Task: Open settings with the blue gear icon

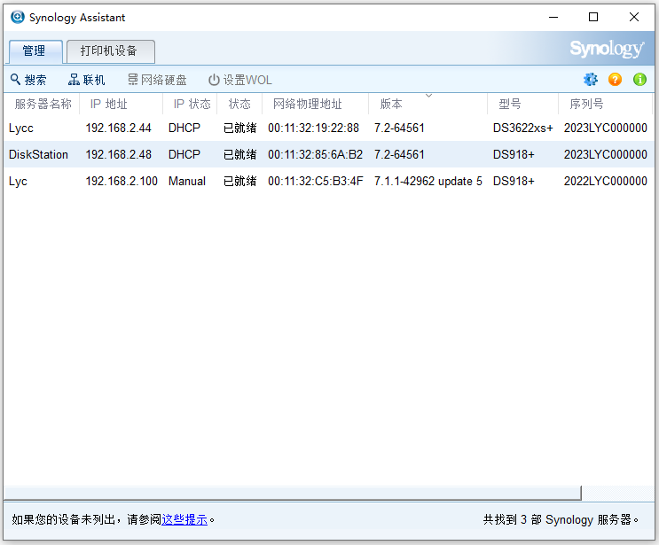Action: pos(591,80)
